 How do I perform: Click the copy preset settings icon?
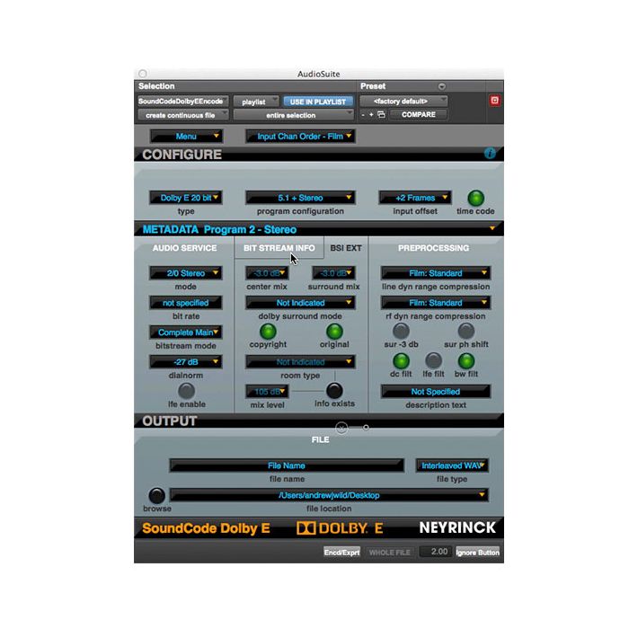(381, 115)
